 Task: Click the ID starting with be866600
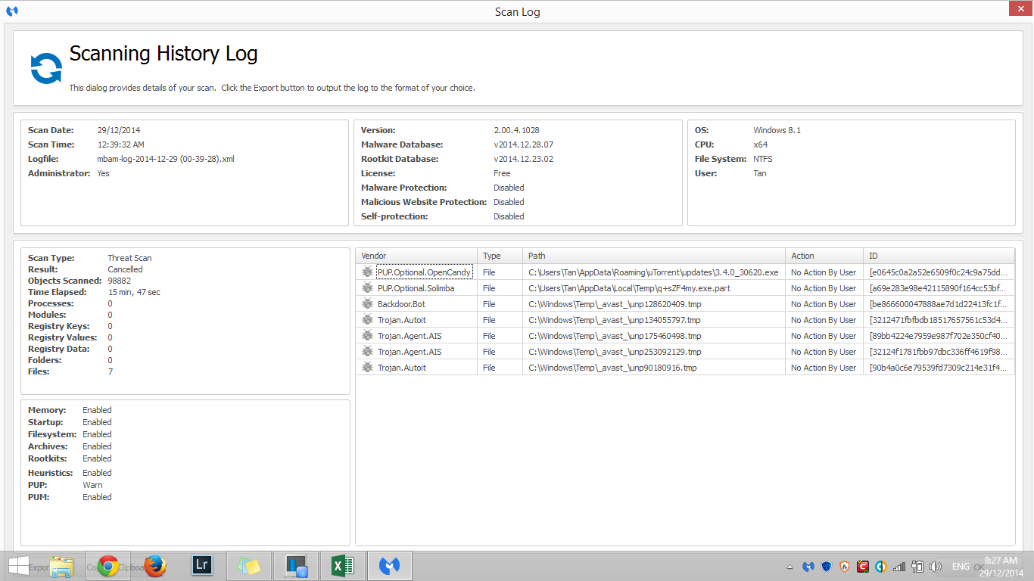(x=939, y=304)
